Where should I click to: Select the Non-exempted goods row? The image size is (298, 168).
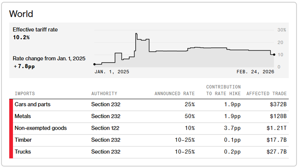click(x=41, y=128)
